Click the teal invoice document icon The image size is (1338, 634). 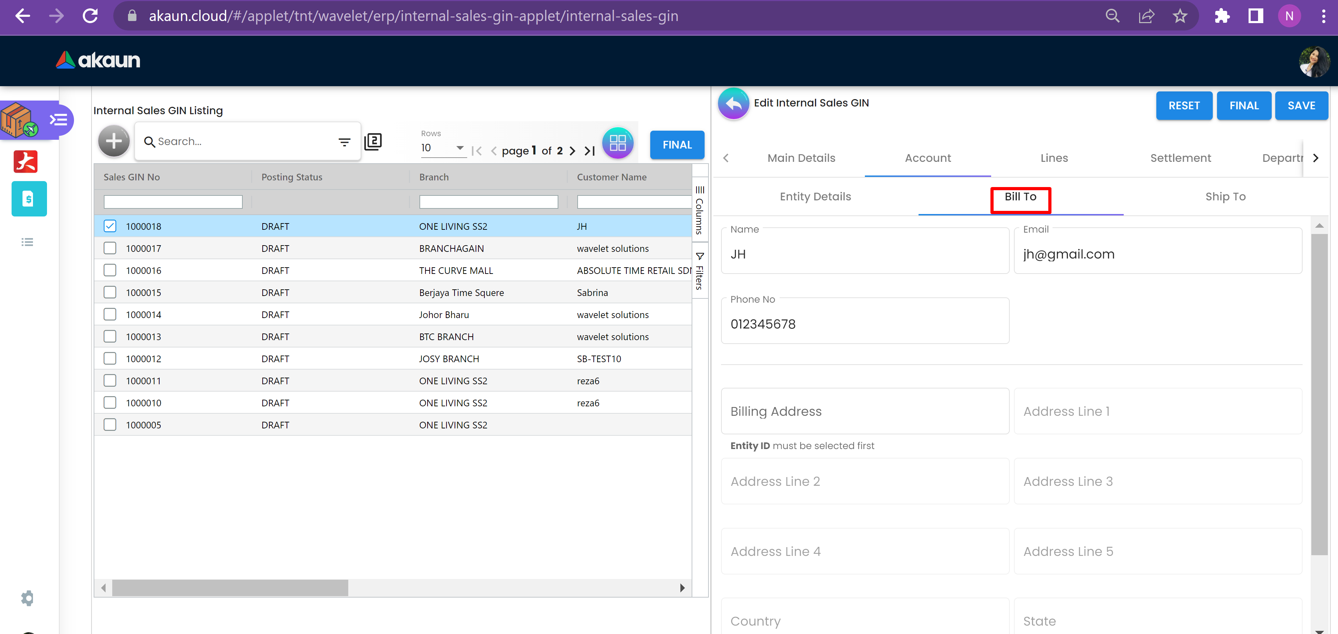[x=29, y=199]
